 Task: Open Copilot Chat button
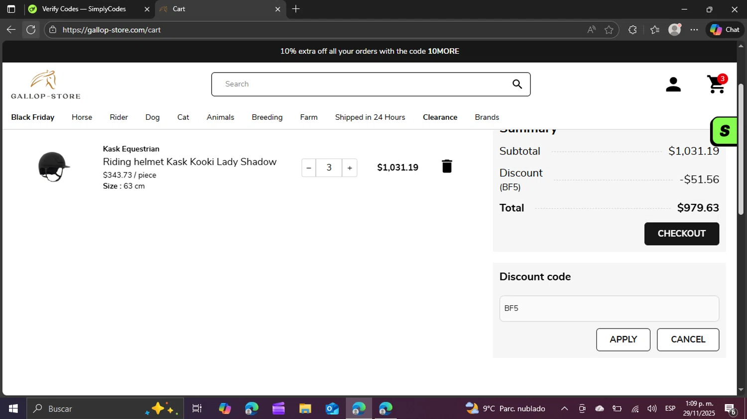click(725, 30)
